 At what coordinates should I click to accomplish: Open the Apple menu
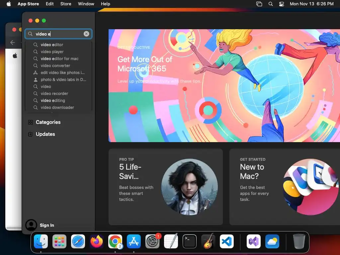coord(9,4)
